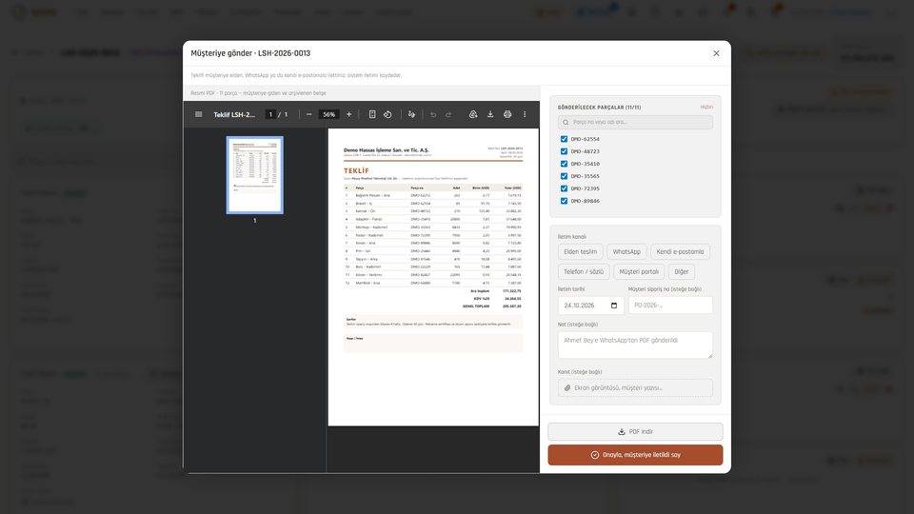914x514 pixels.
Task: Click the GÖNDERİLECEK PARÇALAR (11/11) heading
Action: point(599,108)
